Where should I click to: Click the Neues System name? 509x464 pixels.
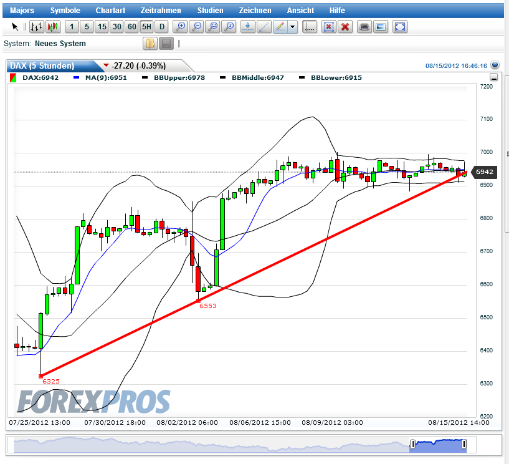pos(60,44)
